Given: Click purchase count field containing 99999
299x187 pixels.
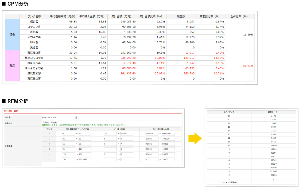Looking at the screenshot, I should (127, 134).
